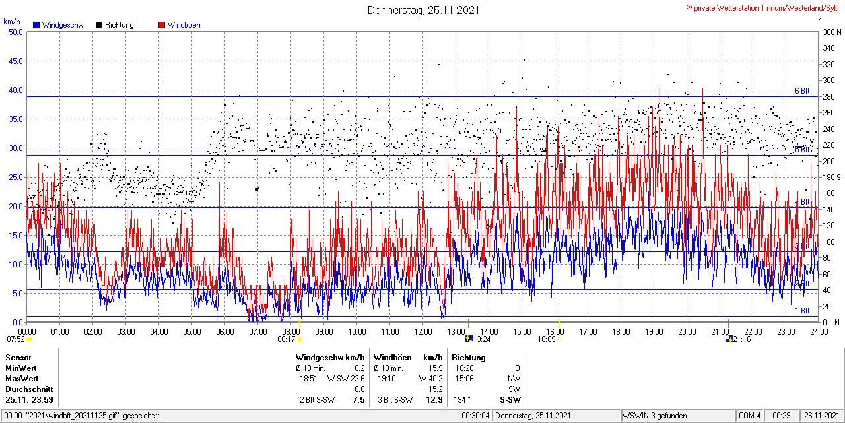Click the 1 Bft line label
The image size is (845, 423).
pos(802,310)
